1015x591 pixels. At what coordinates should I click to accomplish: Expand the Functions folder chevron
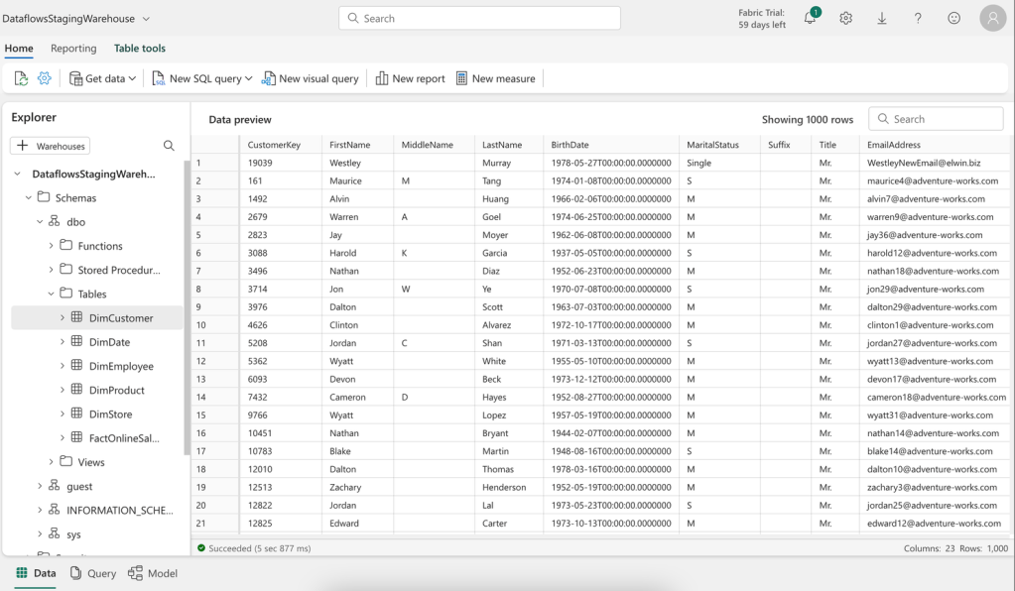[52, 245]
